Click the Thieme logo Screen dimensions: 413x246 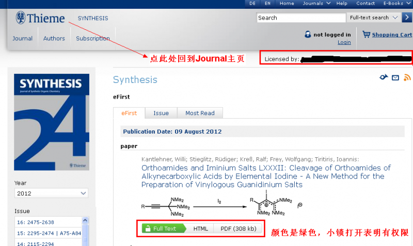pyautogui.click(x=40, y=18)
